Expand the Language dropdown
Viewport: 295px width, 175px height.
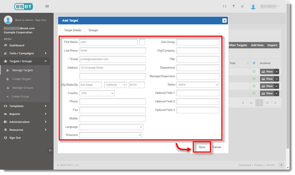tap(111, 127)
